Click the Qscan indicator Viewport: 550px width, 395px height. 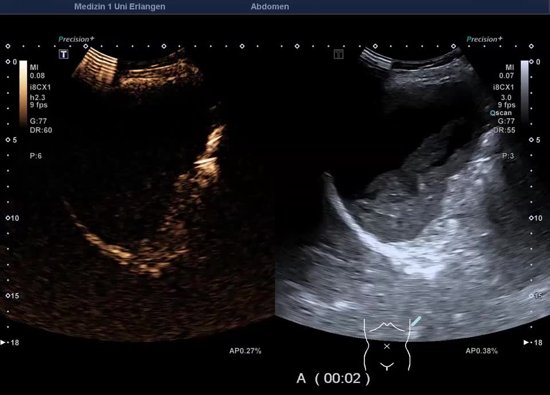[501, 113]
